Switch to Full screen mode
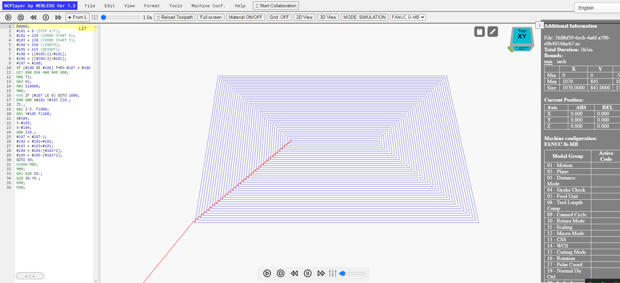This screenshot has height=283, width=620. point(211,17)
